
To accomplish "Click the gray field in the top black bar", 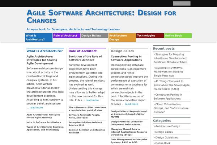I will pos(182,4).
